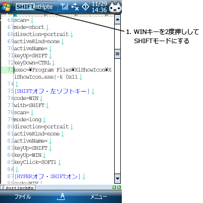203x203 pixels.
Task: Tap the diamond-shaped number 1 status icon
Action: [85, 7]
